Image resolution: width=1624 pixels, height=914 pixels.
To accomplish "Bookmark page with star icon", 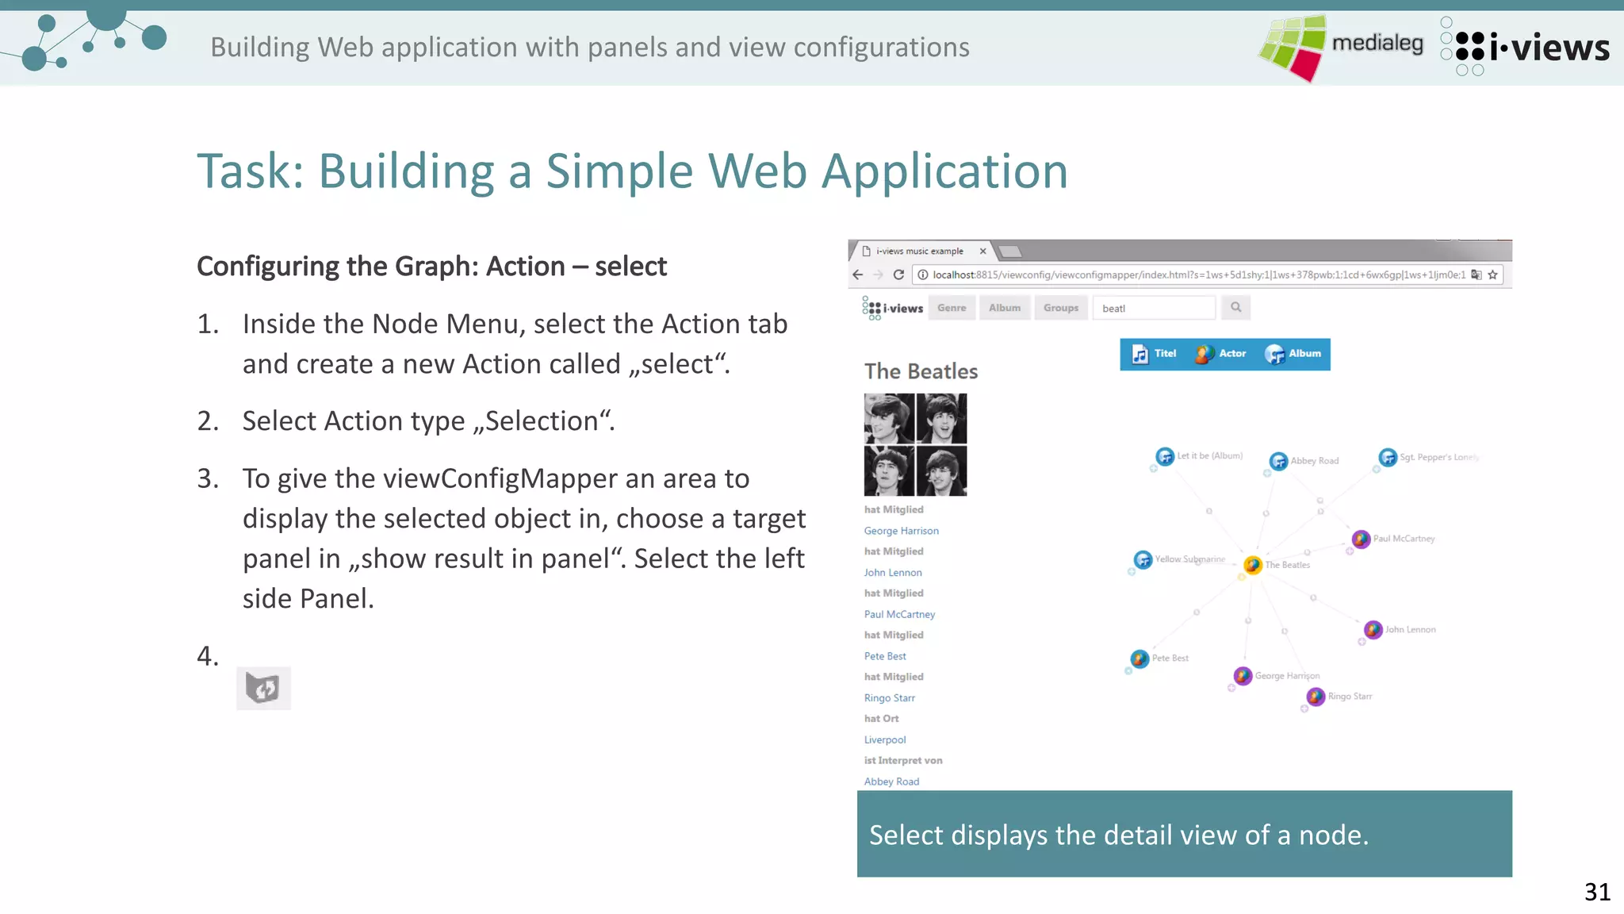I will 1492,275.
